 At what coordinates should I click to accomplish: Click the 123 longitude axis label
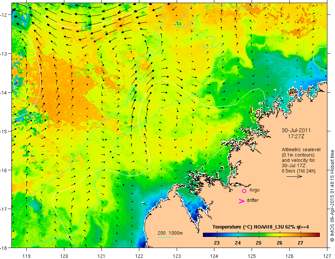point(177,256)
